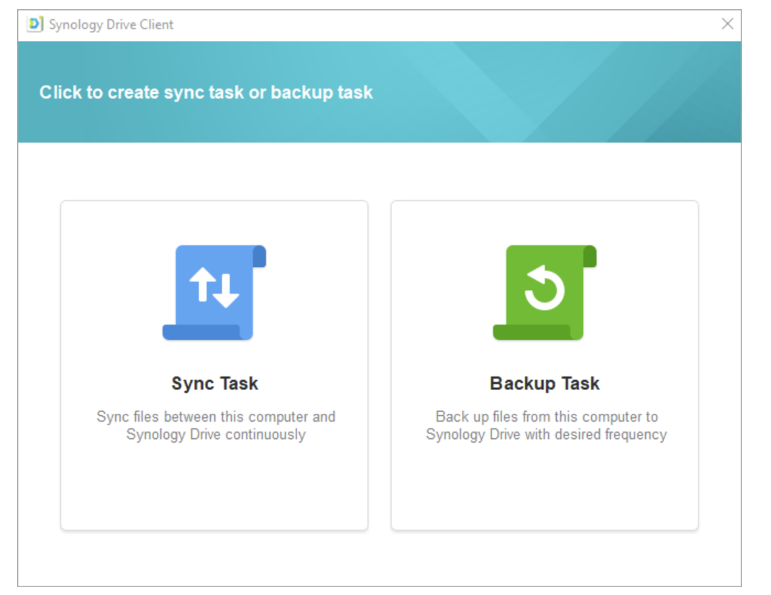Close the Synology Drive Client window
Image resolution: width=771 pixels, height=595 pixels.
[728, 24]
